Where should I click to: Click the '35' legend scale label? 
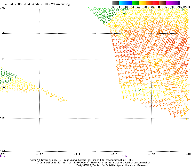(x=159, y=7)
